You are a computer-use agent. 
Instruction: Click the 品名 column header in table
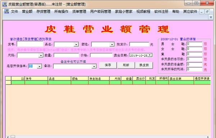[59, 78]
